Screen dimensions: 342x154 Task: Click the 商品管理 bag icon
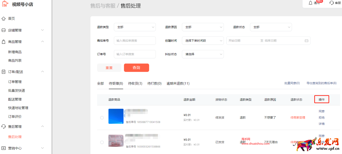(x=4, y=41)
